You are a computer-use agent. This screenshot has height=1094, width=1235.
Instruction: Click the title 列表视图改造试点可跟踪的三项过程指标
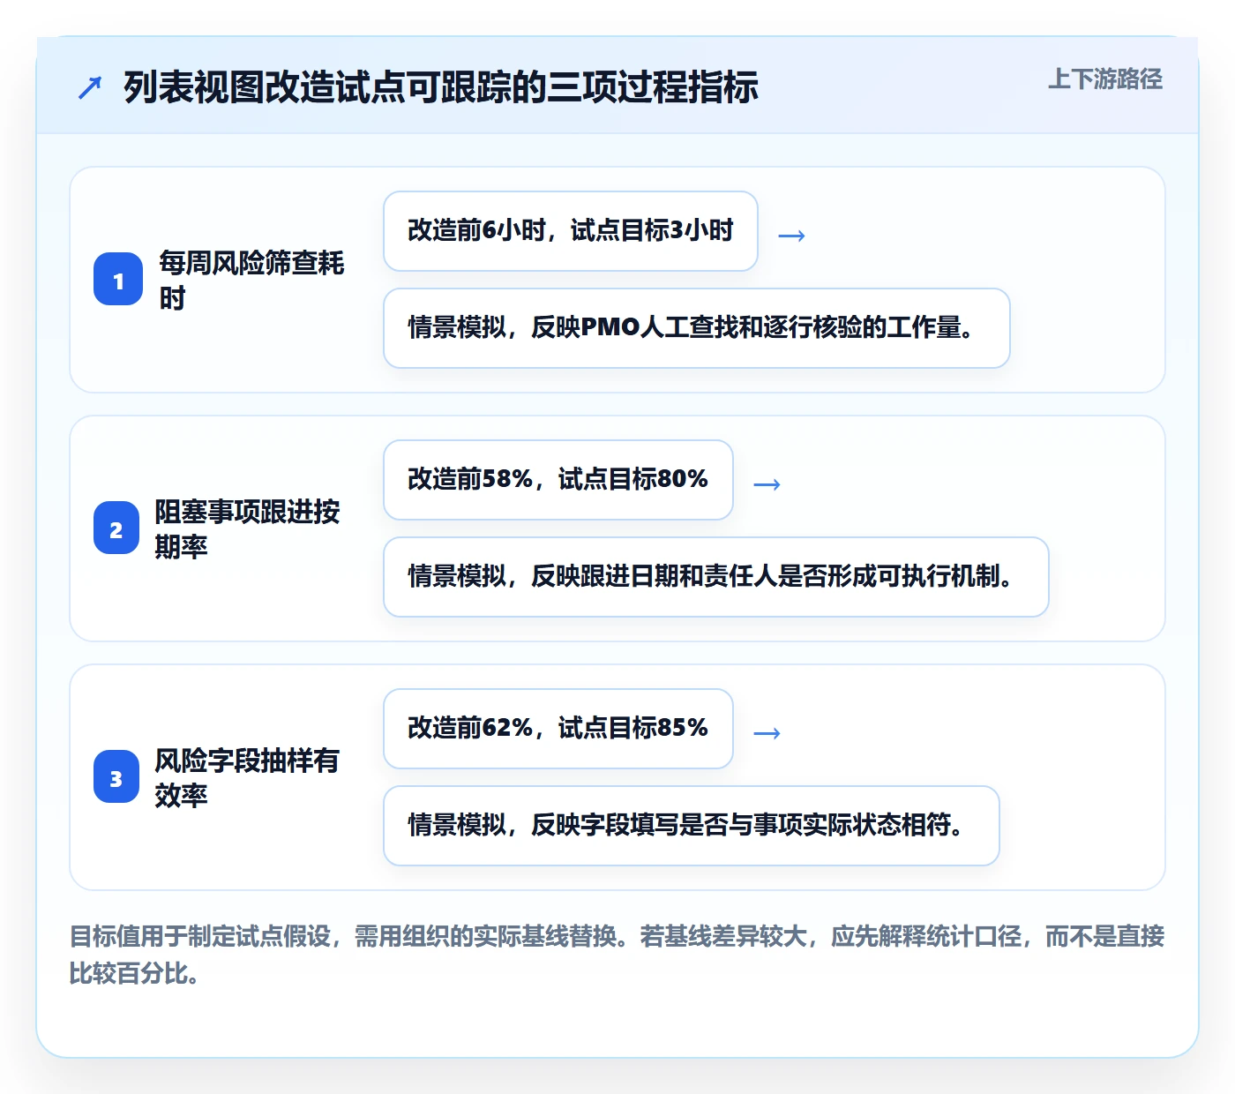point(441,87)
